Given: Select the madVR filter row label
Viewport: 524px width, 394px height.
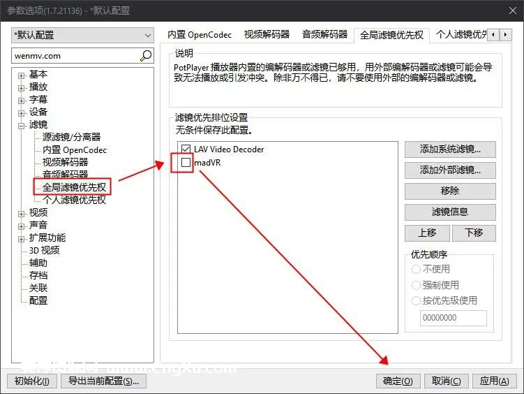Looking at the screenshot, I should point(207,163).
